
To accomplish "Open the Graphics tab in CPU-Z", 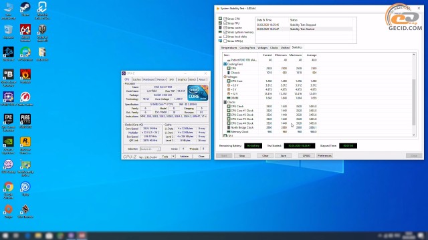I will (182, 79).
